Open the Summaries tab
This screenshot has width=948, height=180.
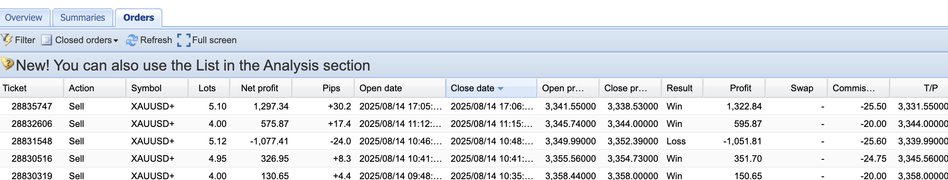click(83, 17)
